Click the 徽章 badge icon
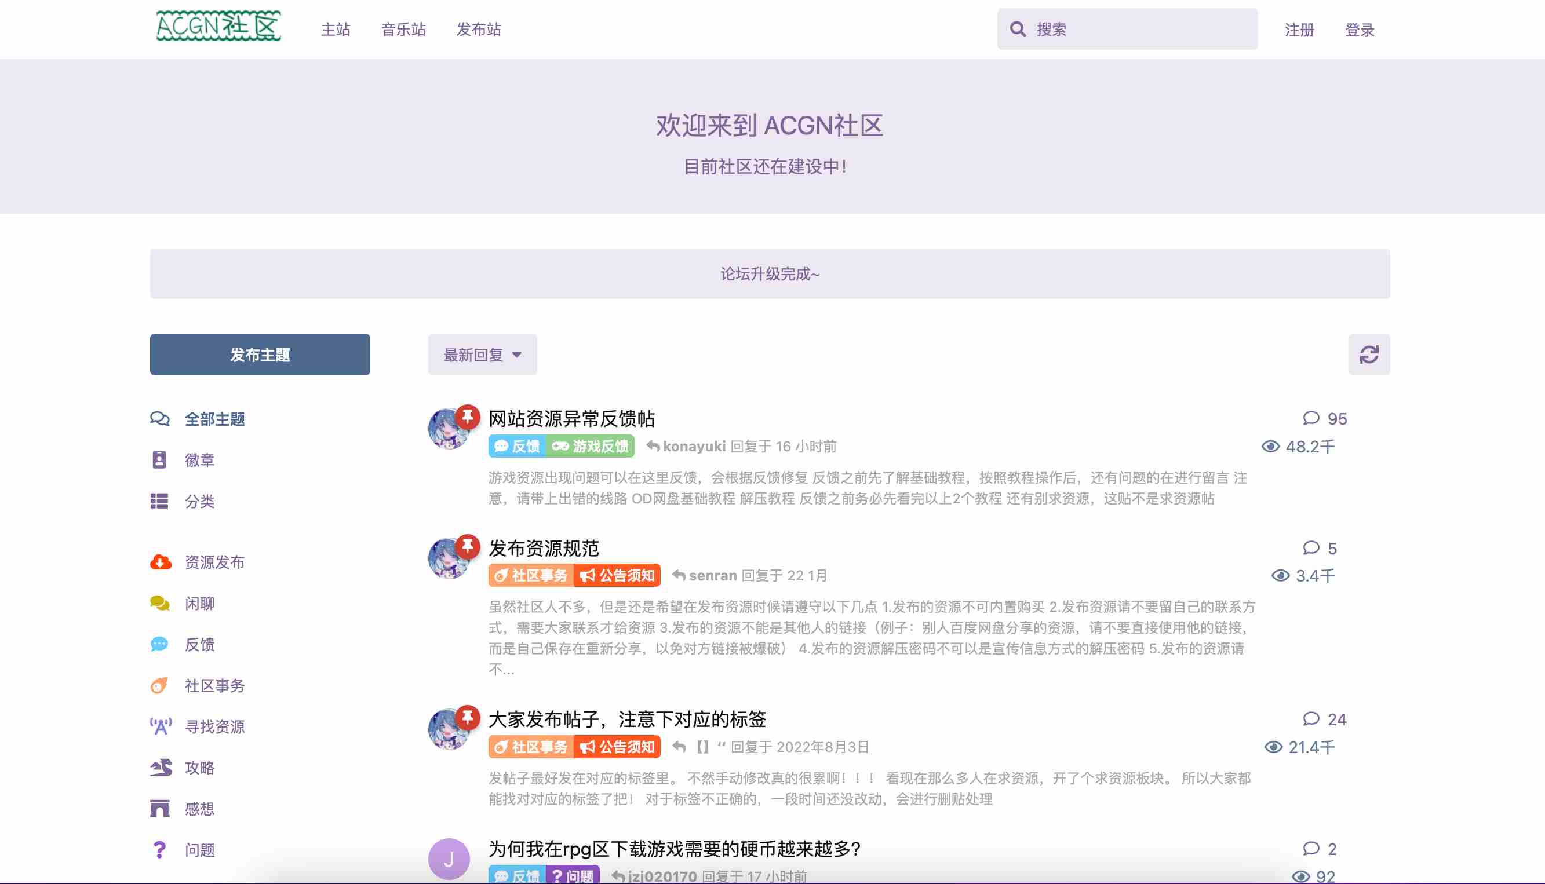The height and width of the screenshot is (884, 1545). 159,460
